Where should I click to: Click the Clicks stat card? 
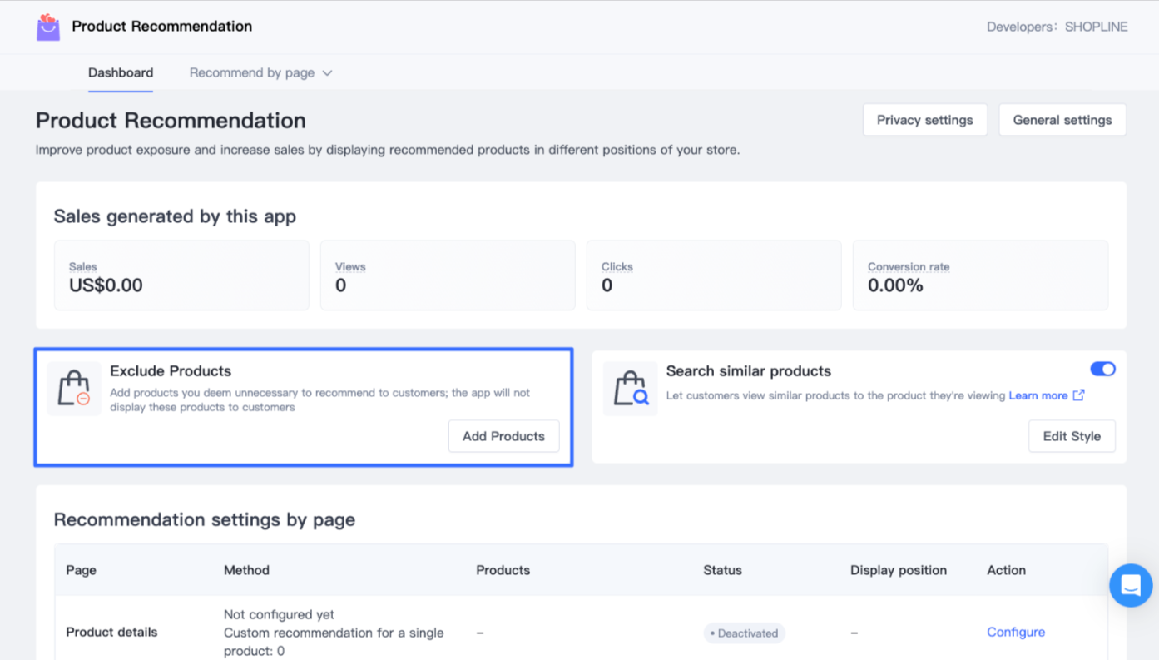pos(714,275)
